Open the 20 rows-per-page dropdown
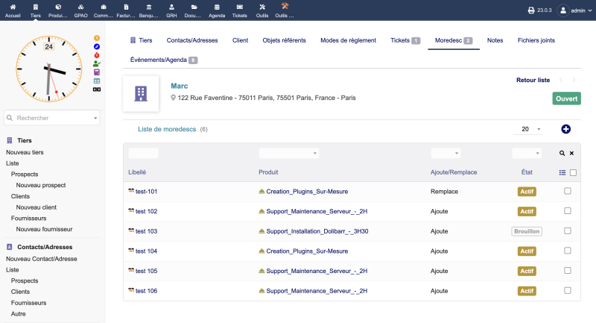 click(529, 129)
